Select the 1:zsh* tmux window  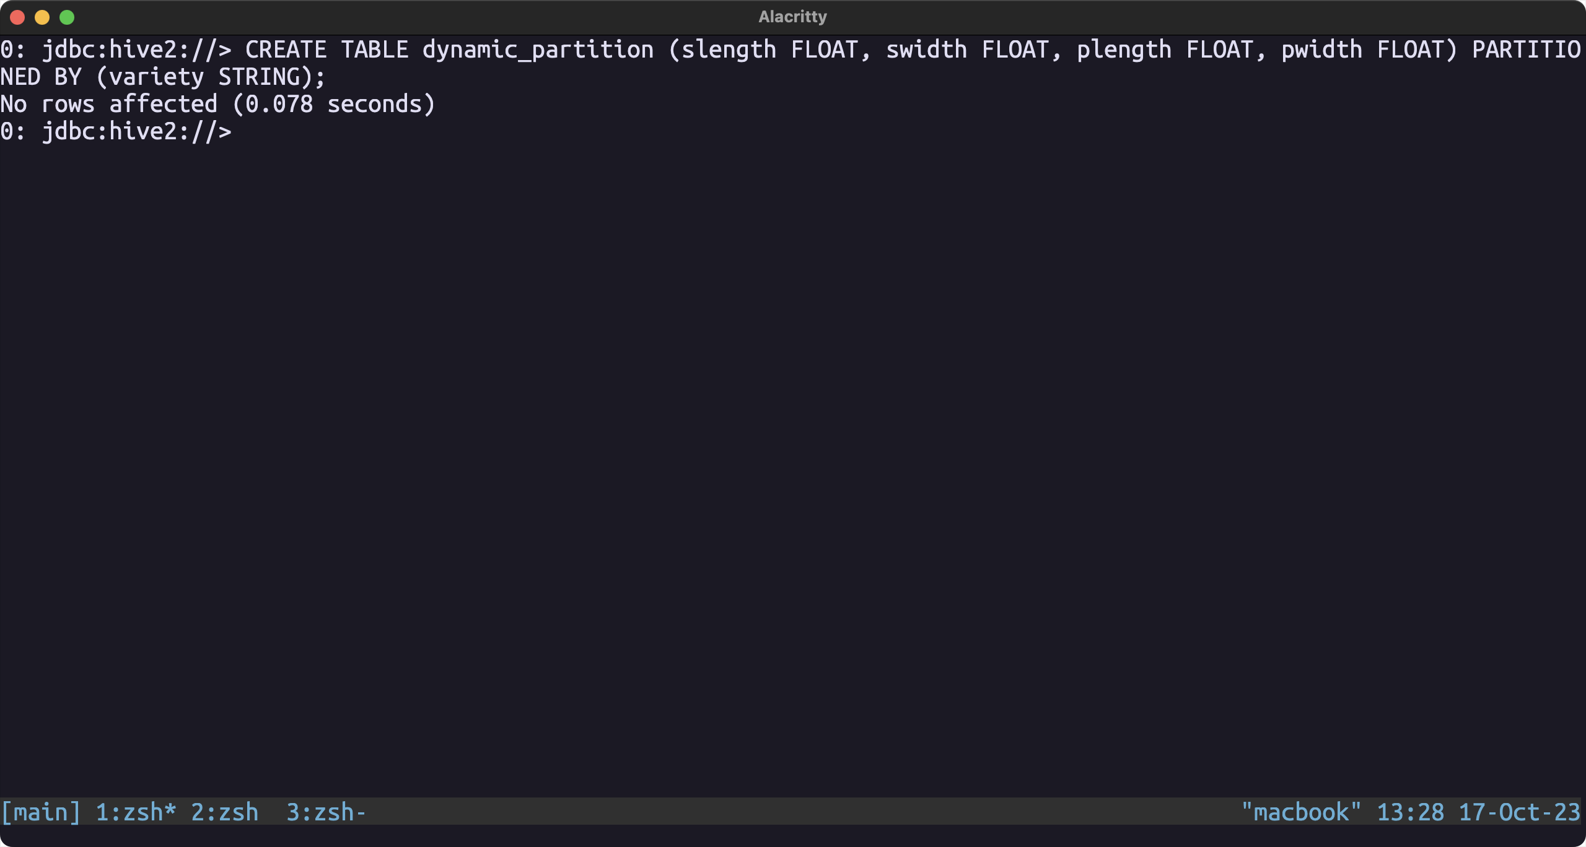[x=136, y=812]
